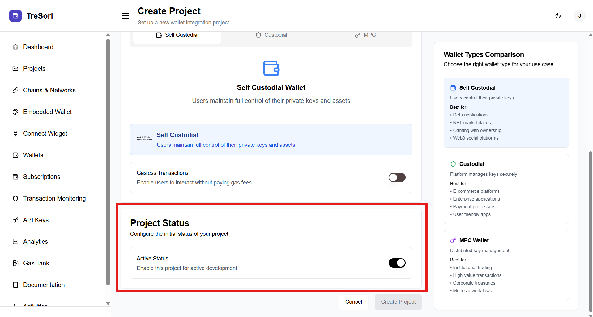Select the Self Custodial option card
593x317 pixels.
pyautogui.click(x=271, y=140)
